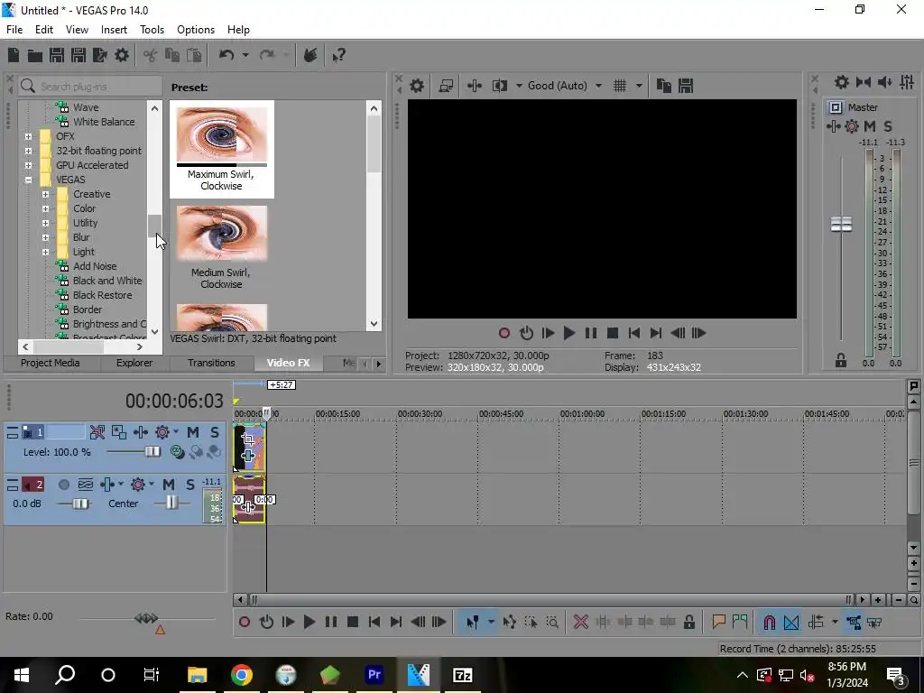Open the Options menu
The width and height of the screenshot is (924, 693).
tap(196, 30)
